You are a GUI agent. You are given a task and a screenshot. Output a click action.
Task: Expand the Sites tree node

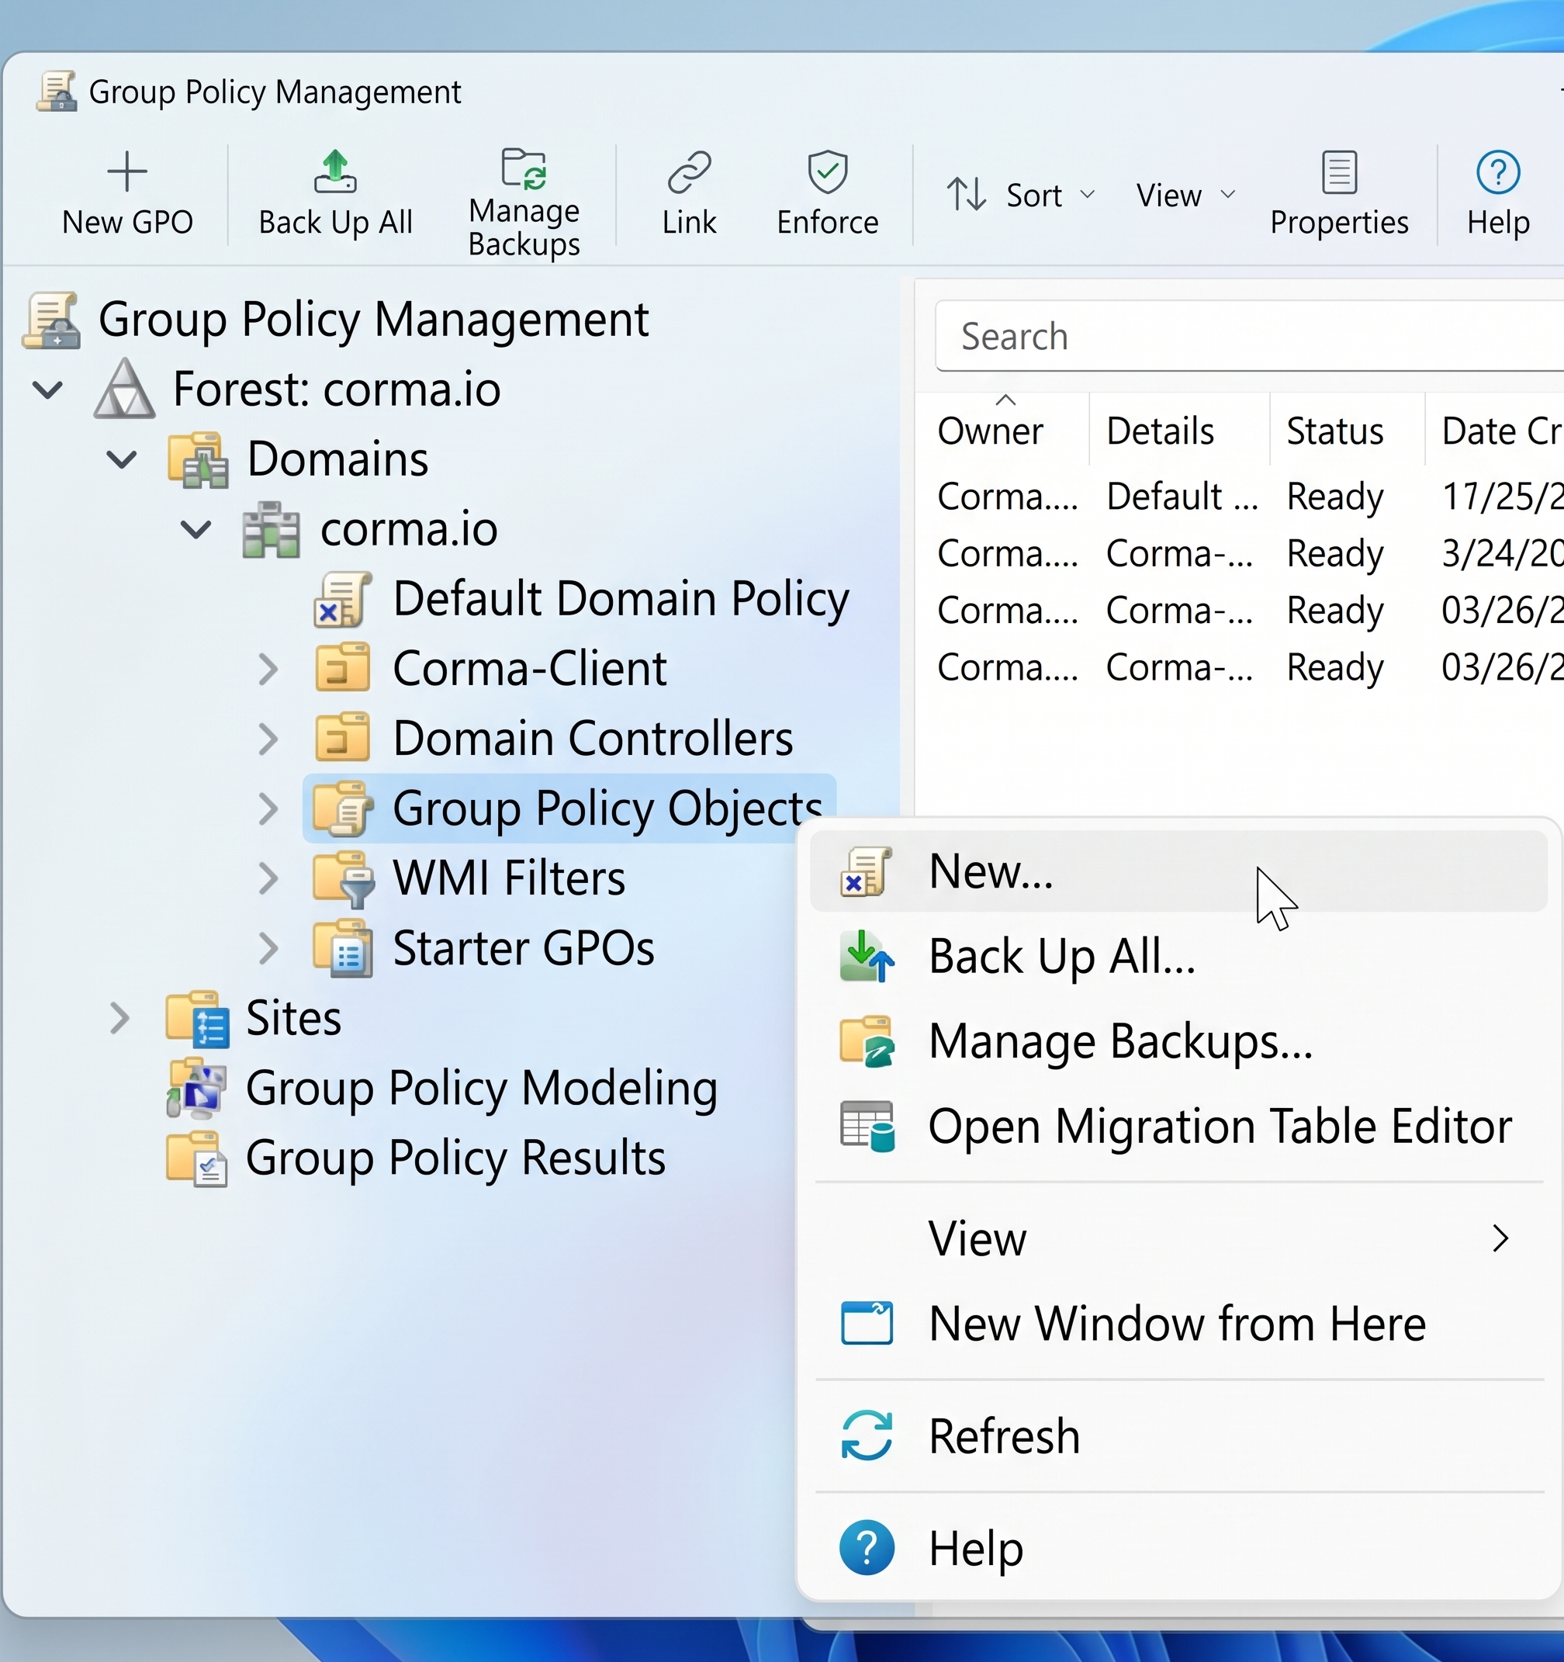120,1018
